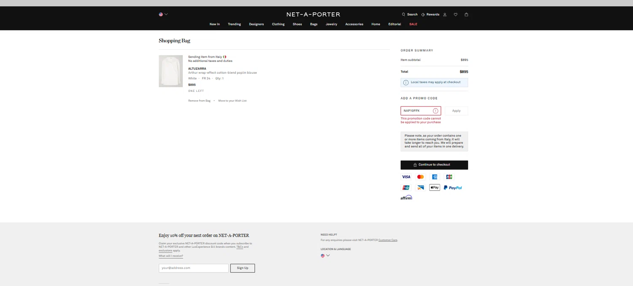Open the Bags menu
The image size is (633, 286).
314,24
